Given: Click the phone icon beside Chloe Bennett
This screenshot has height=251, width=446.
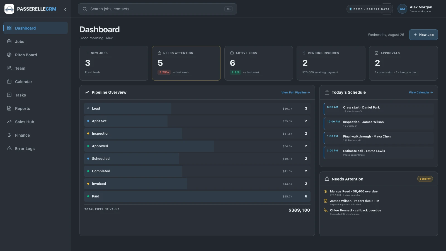Looking at the screenshot, I should tap(326, 210).
